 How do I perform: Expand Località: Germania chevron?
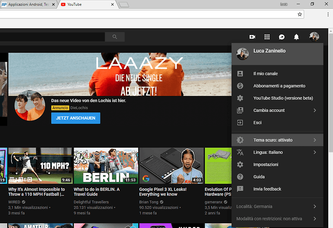coord(315,206)
